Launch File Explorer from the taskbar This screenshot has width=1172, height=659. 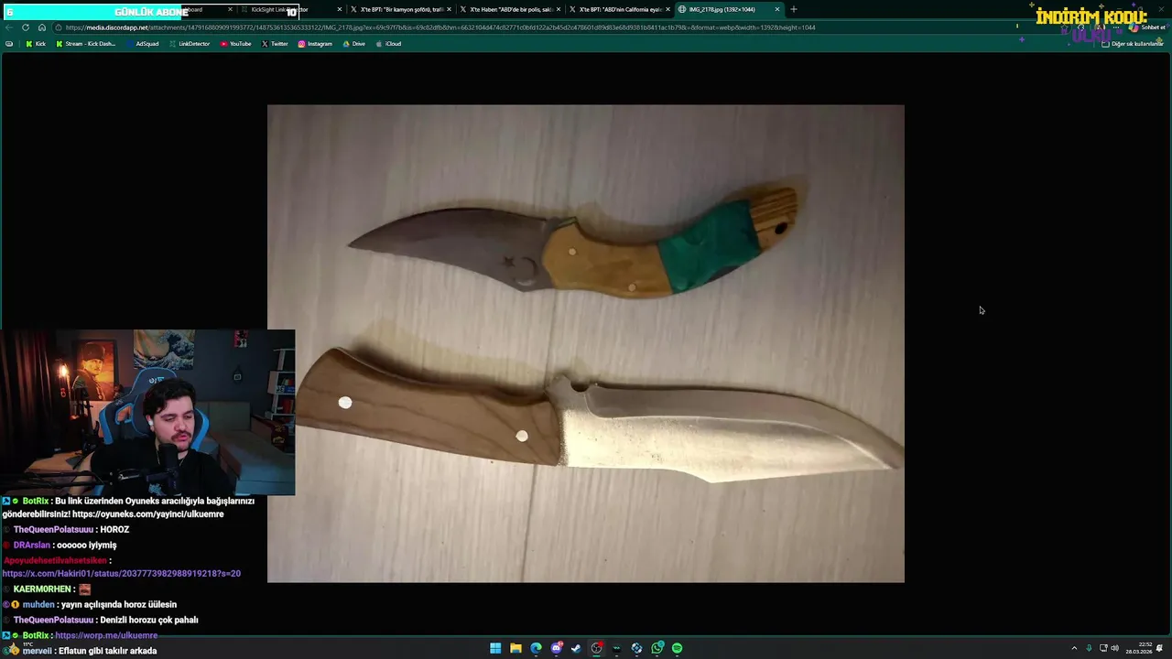[515, 648]
